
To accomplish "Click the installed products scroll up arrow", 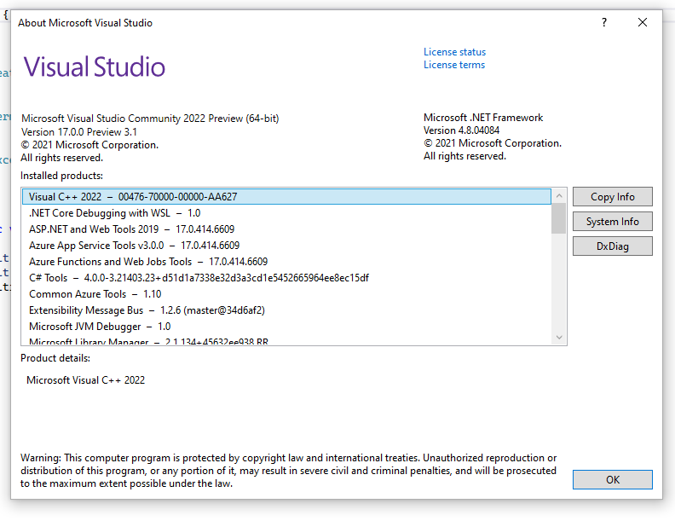I will point(559,196).
